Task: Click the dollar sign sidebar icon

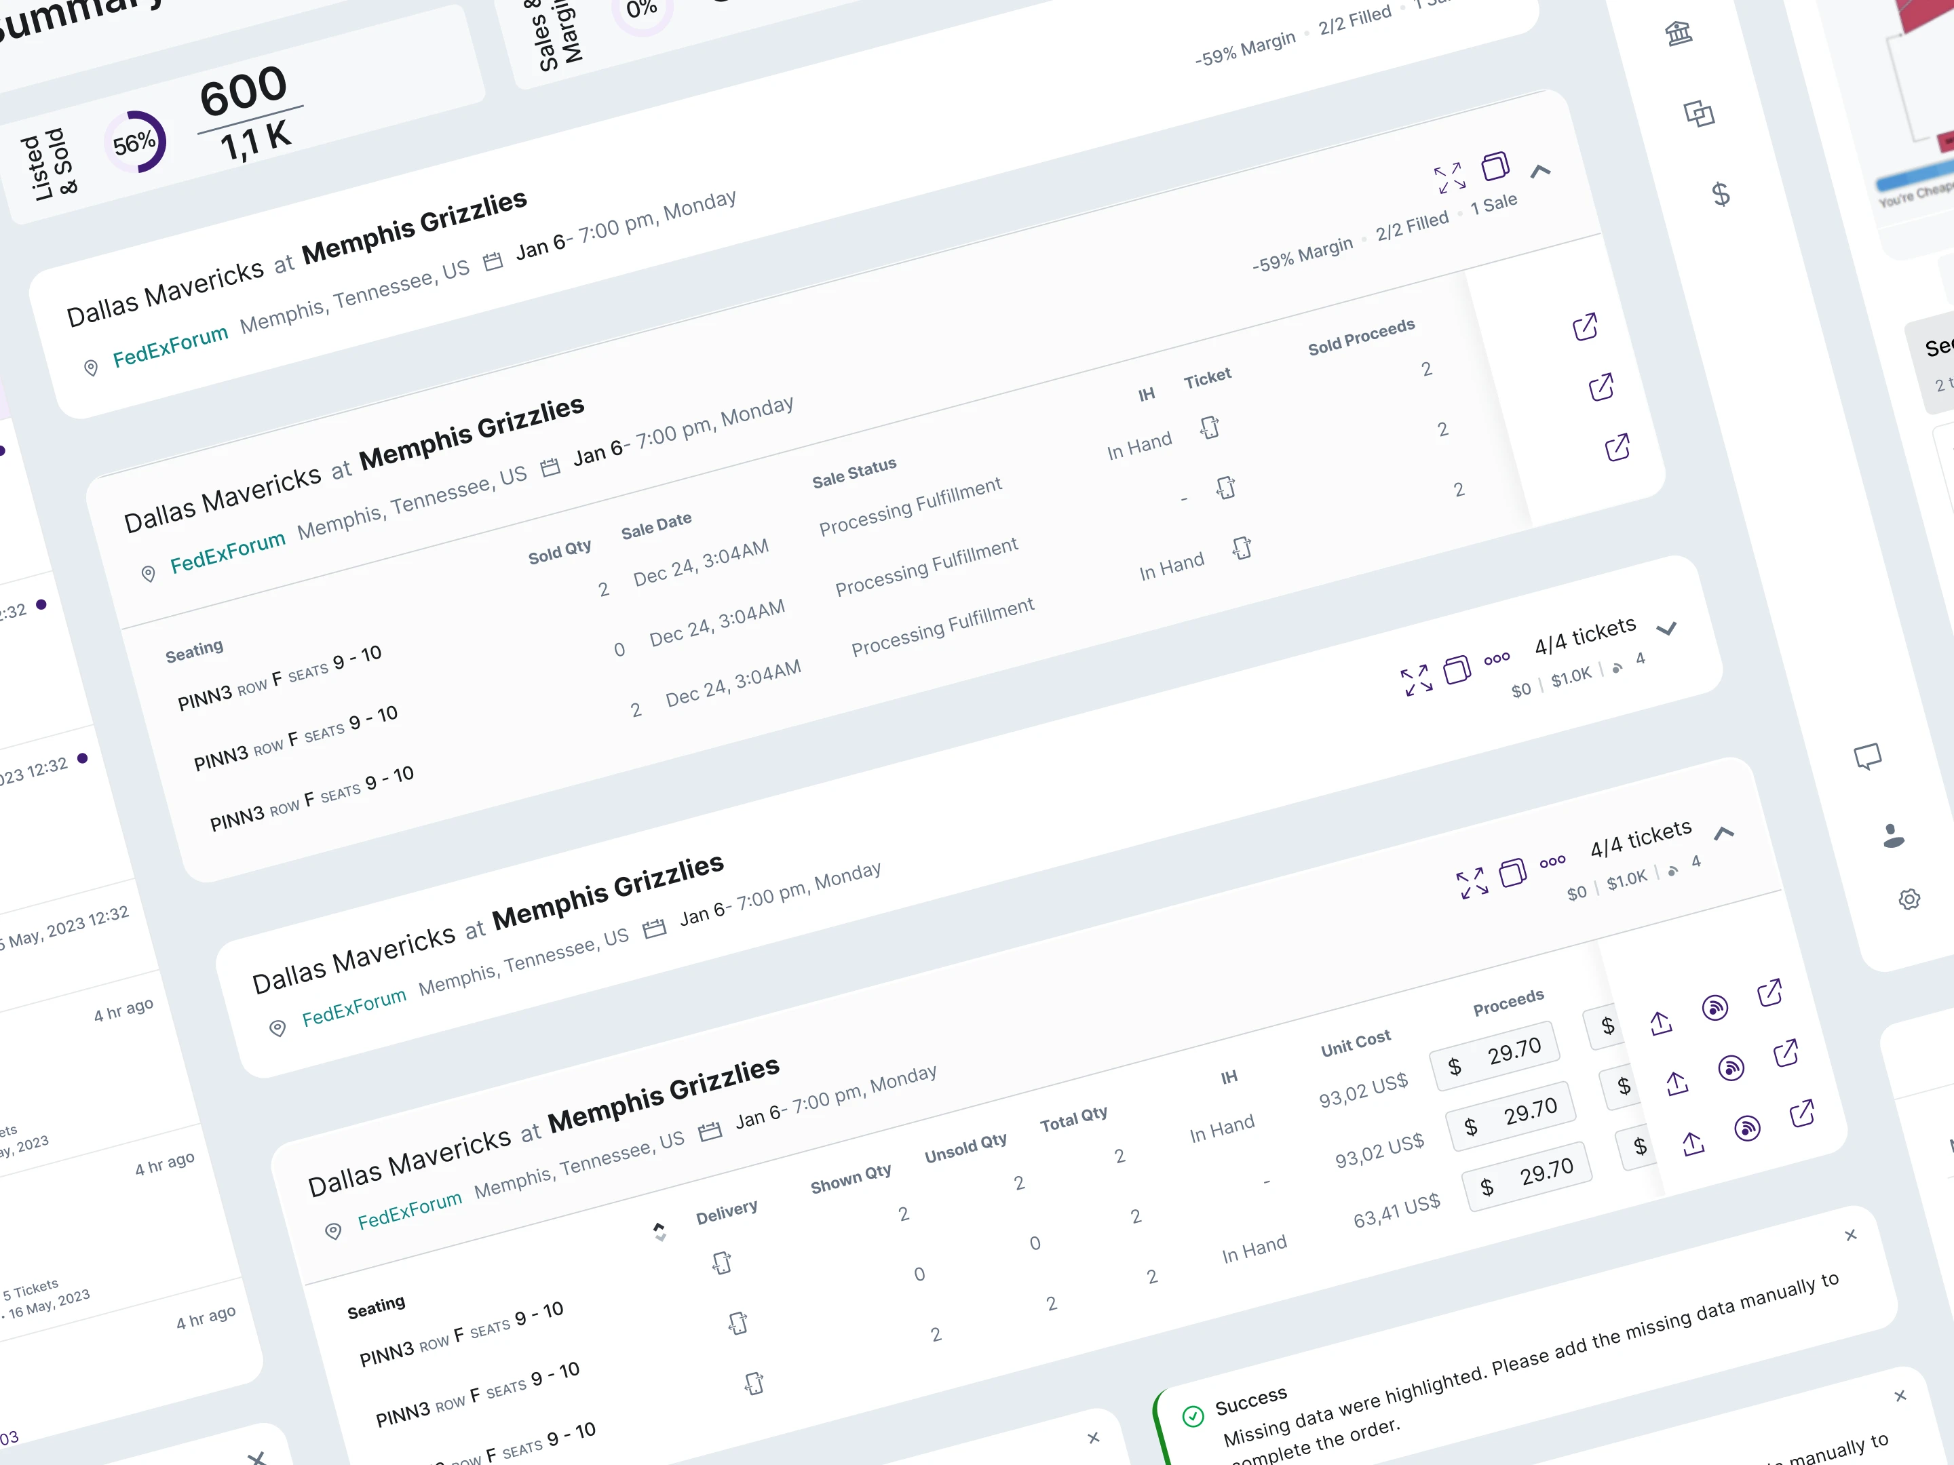Action: pyautogui.click(x=1720, y=193)
